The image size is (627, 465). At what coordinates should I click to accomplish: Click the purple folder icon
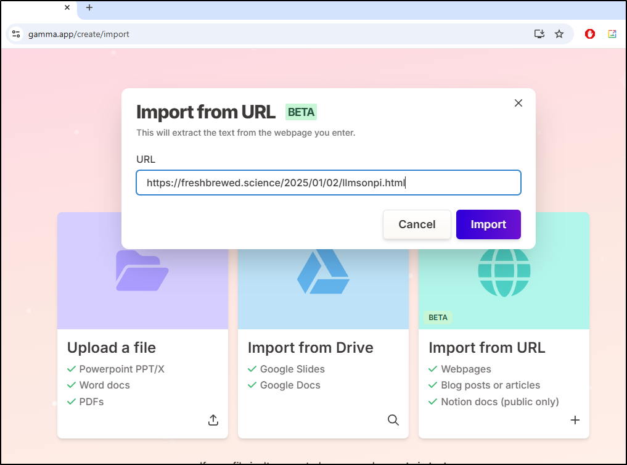(142, 271)
